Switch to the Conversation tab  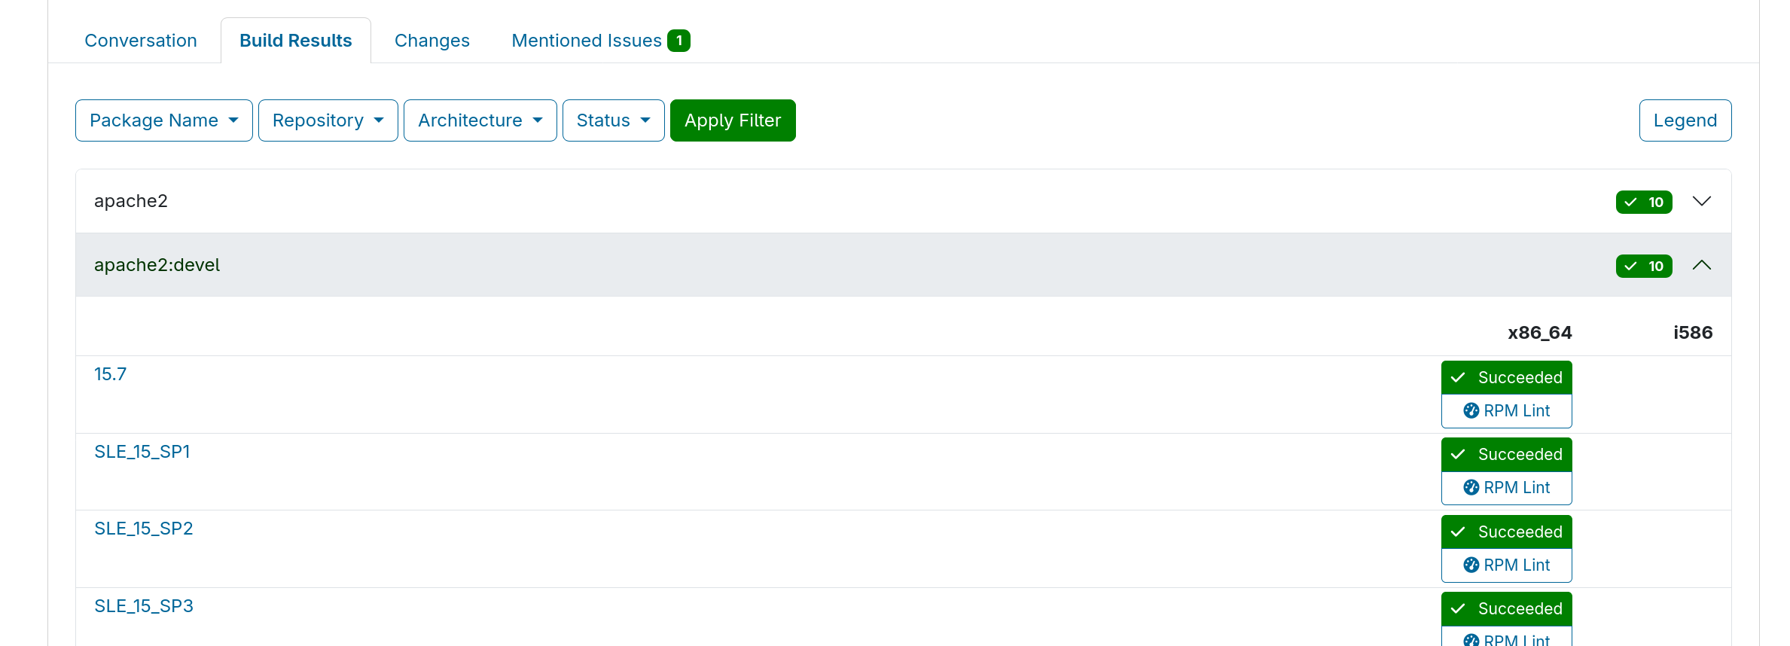click(141, 41)
